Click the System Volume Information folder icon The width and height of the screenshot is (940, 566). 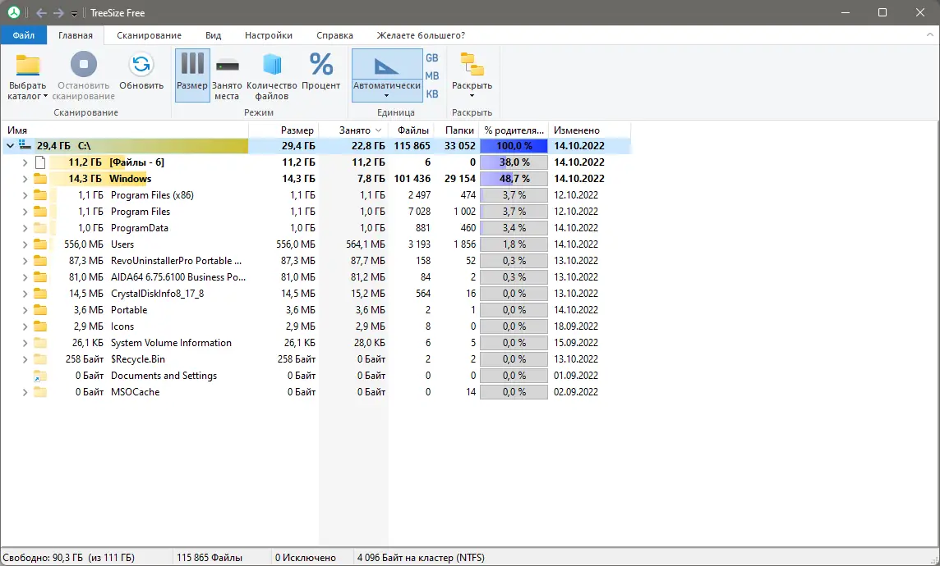[40, 343]
